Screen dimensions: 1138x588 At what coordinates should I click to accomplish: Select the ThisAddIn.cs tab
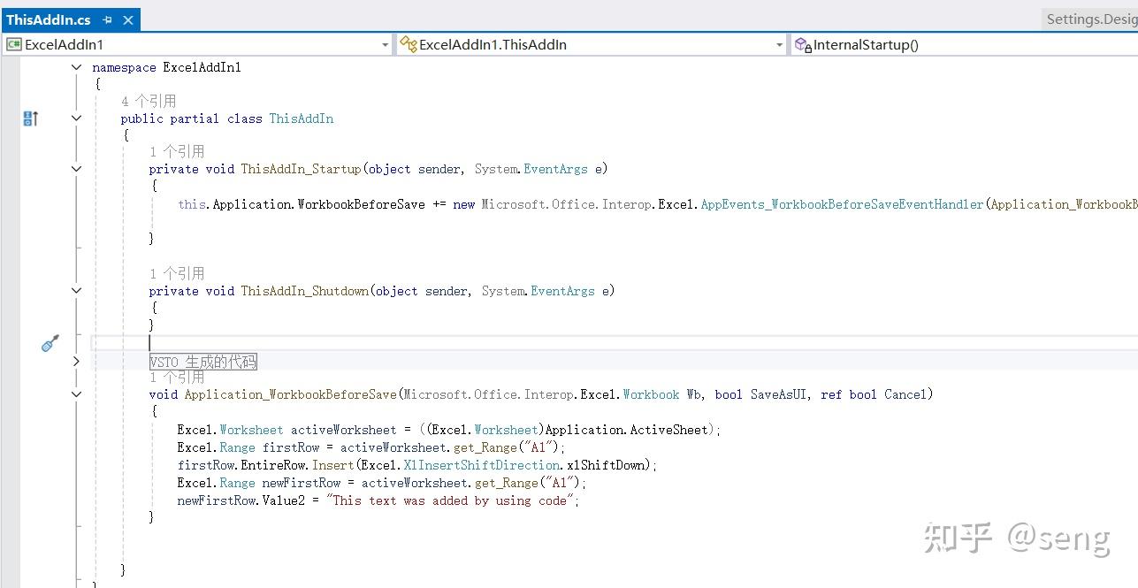coord(49,19)
